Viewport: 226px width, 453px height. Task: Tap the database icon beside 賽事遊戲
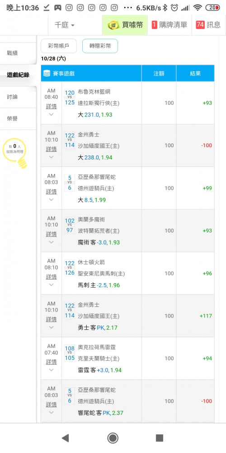[47, 73]
